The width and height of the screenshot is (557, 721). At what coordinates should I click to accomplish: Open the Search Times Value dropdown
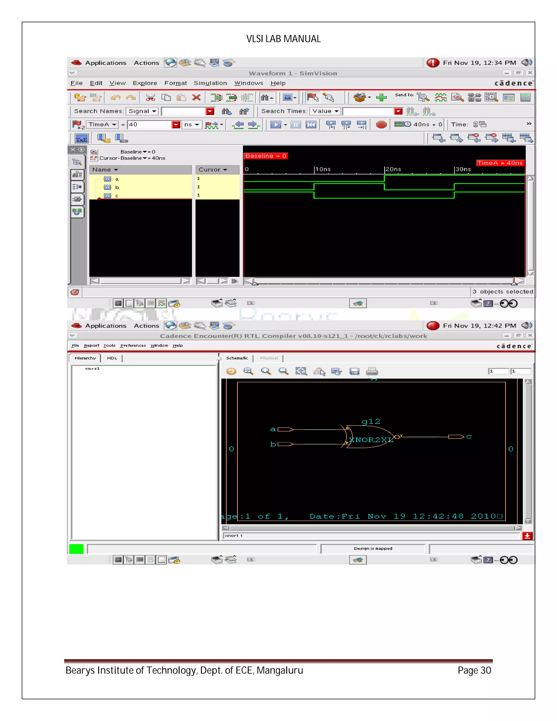(325, 111)
